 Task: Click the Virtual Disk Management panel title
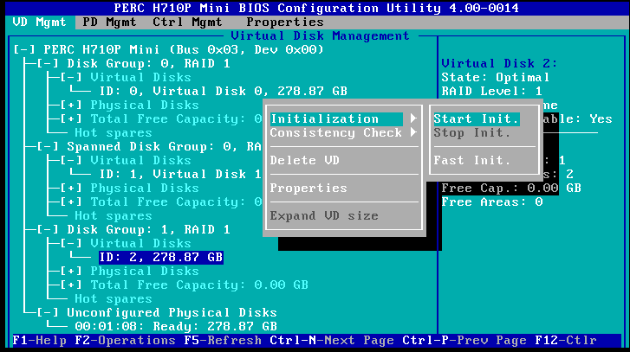320,36
